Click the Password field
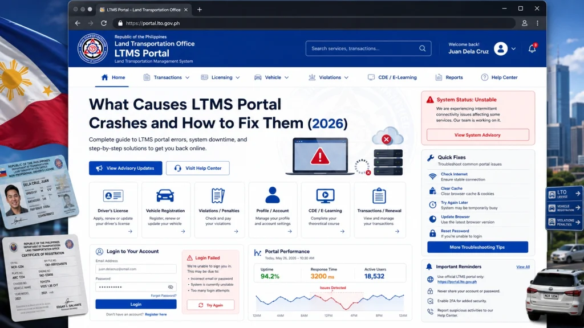Image resolution: width=584 pixels, height=328 pixels. pos(136,287)
